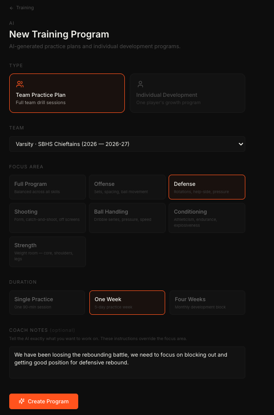Open the Varsity SBHS Chieftains team dropdown
274x415 pixels.
pyautogui.click(x=127, y=144)
